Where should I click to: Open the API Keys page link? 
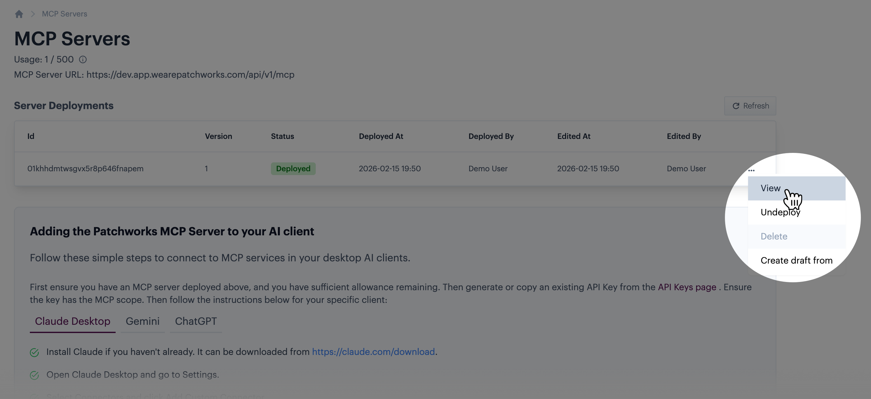click(x=687, y=287)
